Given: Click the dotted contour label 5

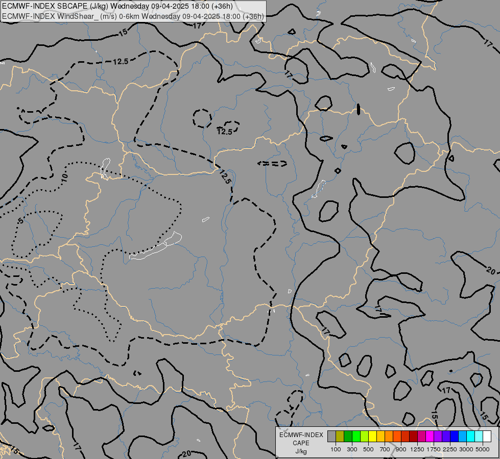Looking at the screenshot, I should pos(21,220).
